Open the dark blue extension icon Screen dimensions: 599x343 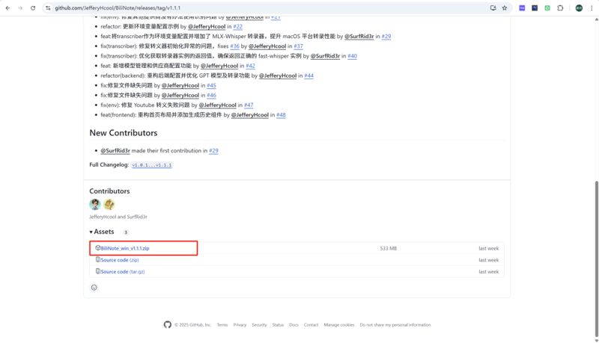tap(535, 8)
